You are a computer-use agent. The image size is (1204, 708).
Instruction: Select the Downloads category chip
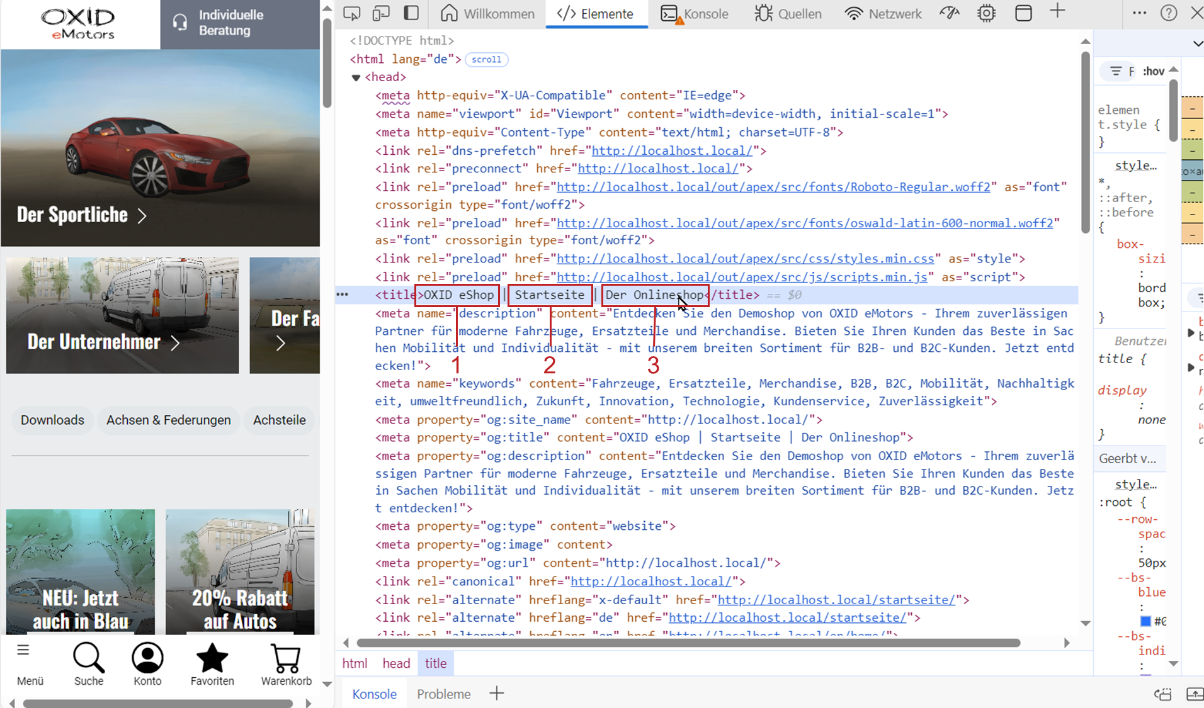pos(52,420)
